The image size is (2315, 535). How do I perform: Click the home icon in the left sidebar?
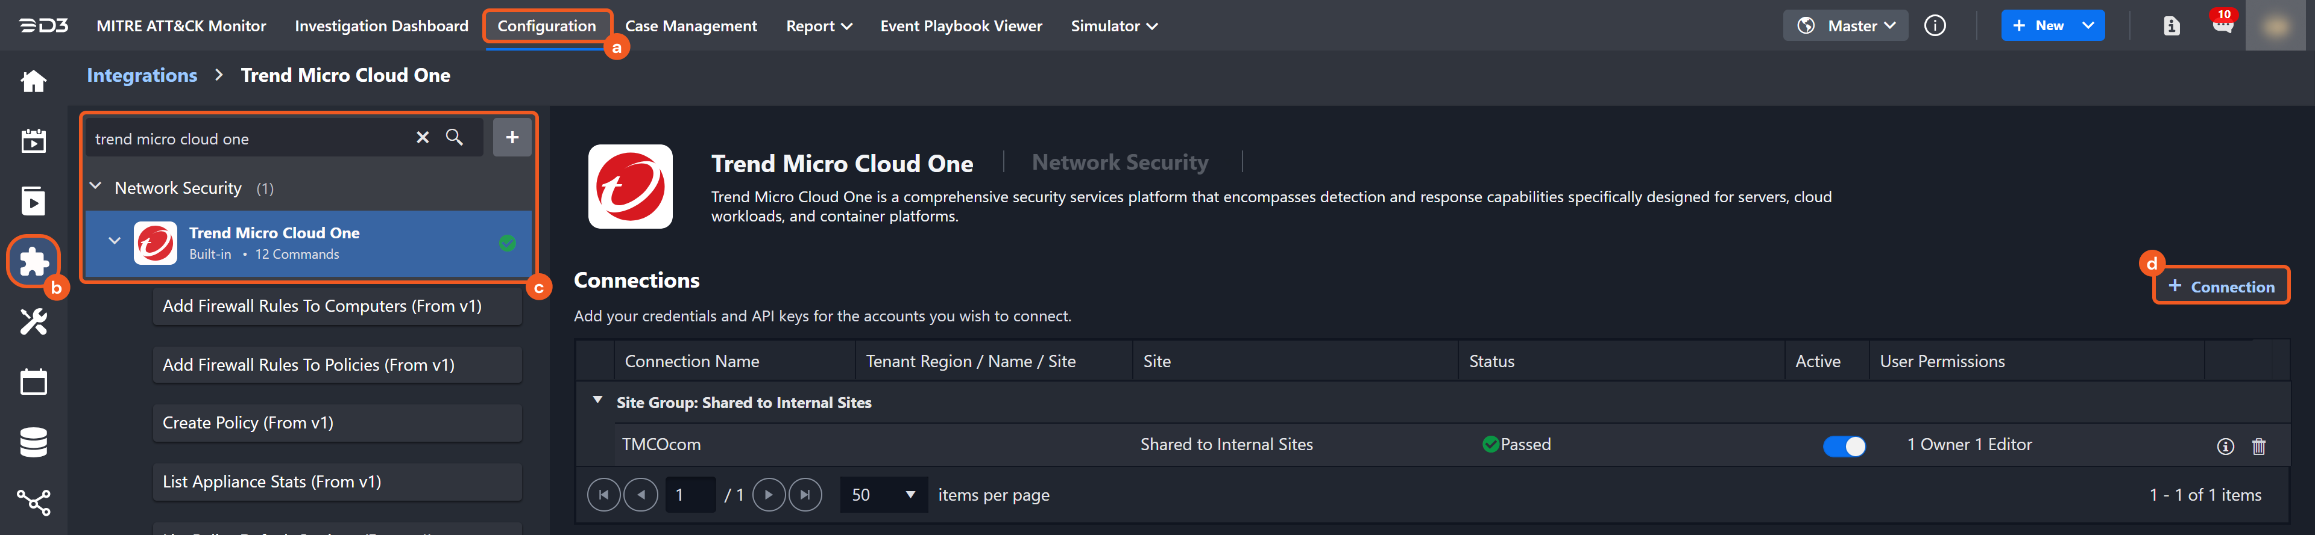[x=33, y=82]
